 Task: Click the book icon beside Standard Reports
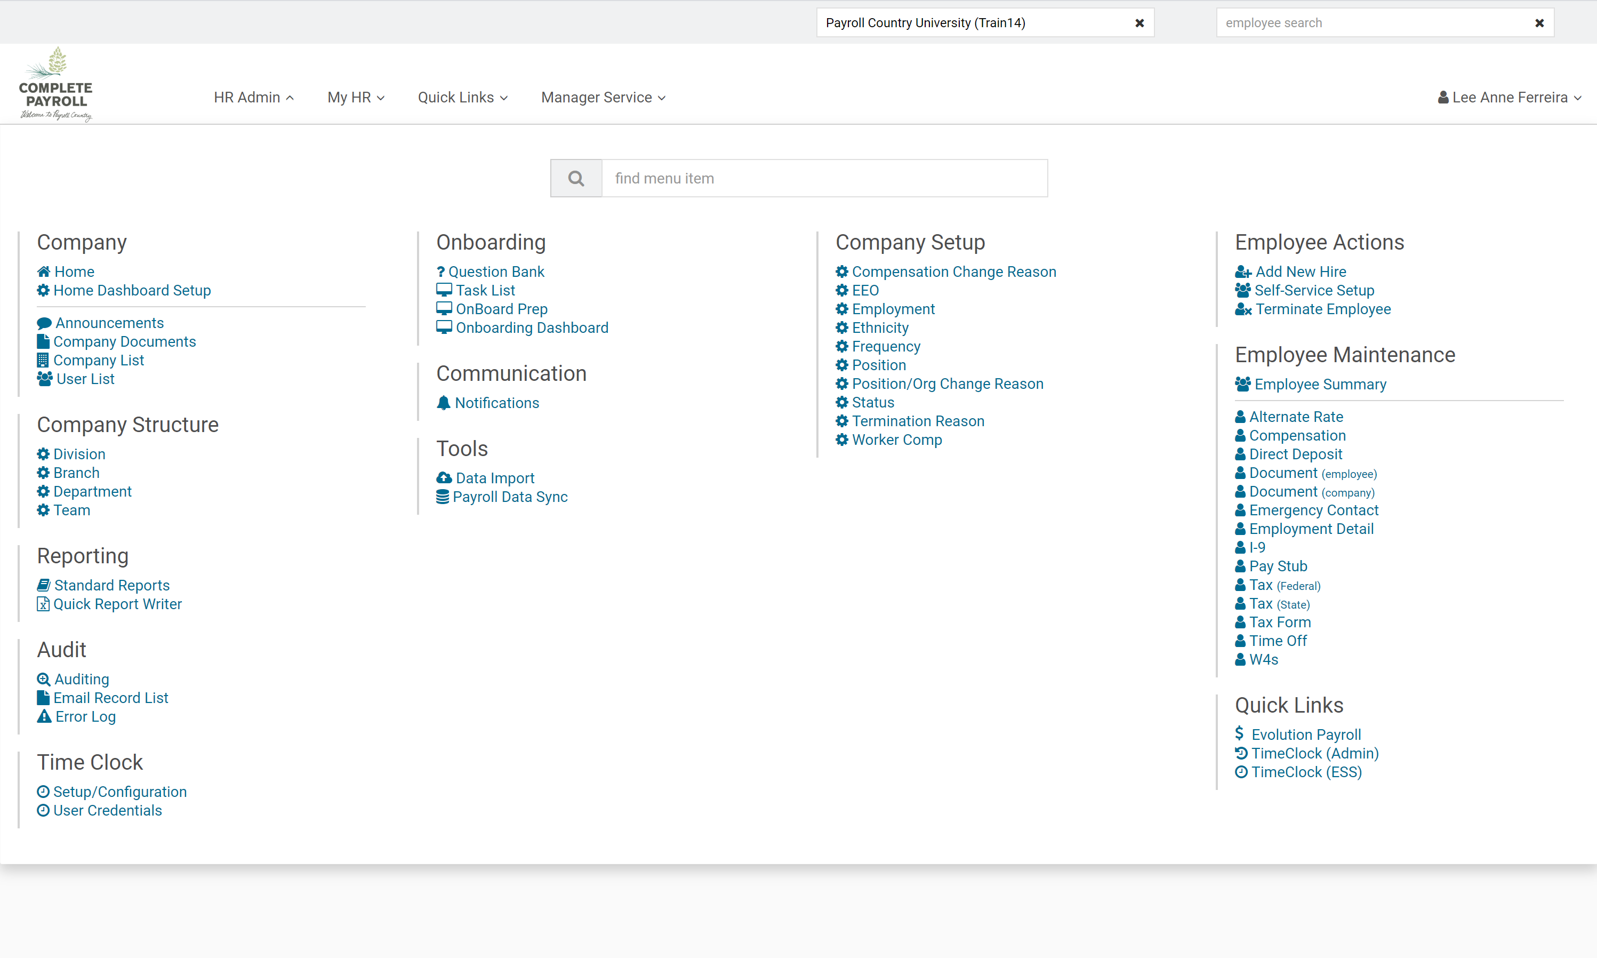coord(44,586)
